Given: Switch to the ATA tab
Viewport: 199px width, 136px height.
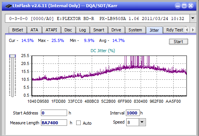Looking at the screenshot, I should [x=34, y=30].
